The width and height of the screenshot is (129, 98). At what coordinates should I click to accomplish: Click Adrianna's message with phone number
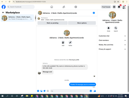pyautogui.click(x=65, y=67)
